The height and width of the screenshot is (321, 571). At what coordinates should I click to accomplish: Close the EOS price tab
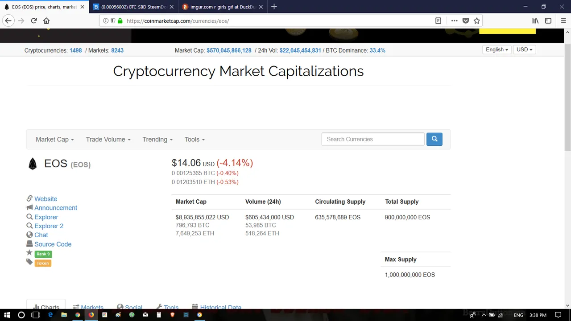pos(82,7)
